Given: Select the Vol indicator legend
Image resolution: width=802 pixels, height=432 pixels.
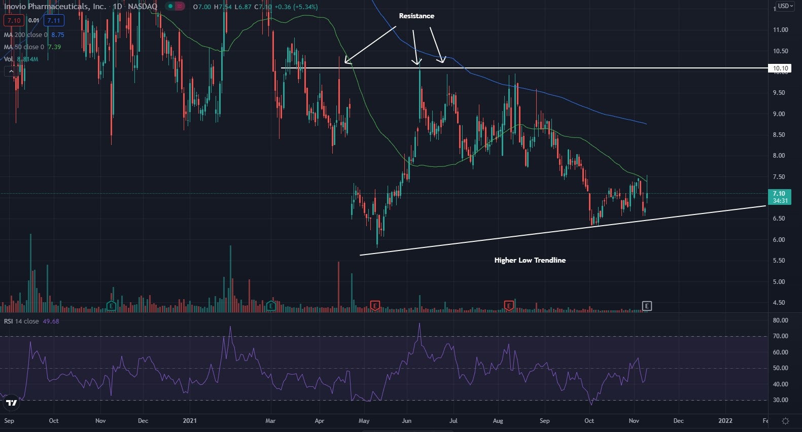Looking at the screenshot, I should (9, 59).
